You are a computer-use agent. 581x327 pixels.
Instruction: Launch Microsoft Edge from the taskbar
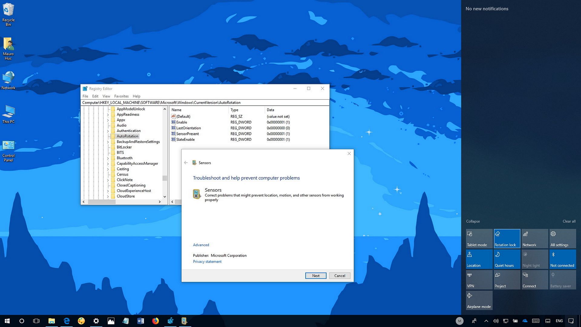(67, 321)
